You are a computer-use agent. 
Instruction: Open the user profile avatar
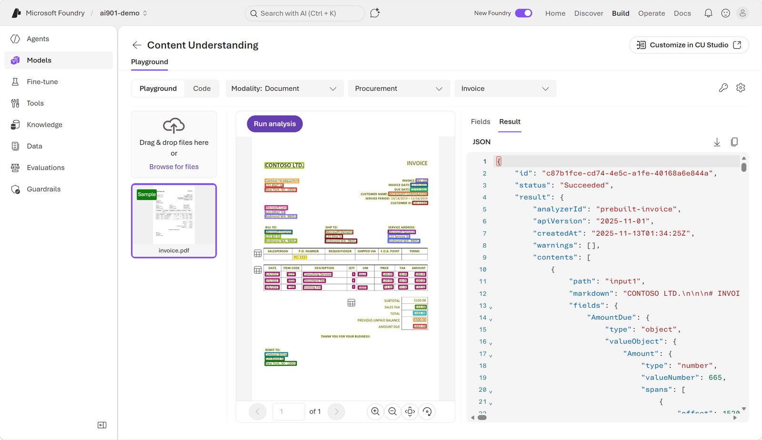[x=742, y=13]
